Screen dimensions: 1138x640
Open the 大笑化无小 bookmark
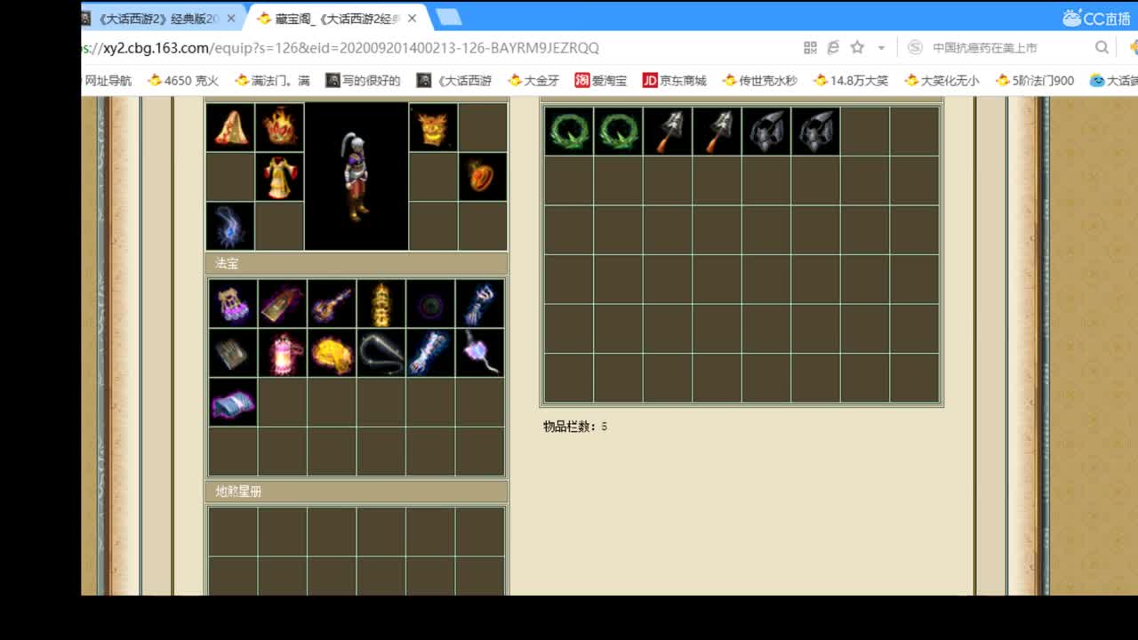click(942, 81)
